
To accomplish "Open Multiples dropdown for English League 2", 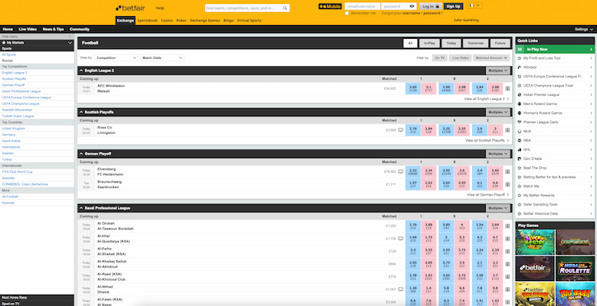I will pos(498,70).
